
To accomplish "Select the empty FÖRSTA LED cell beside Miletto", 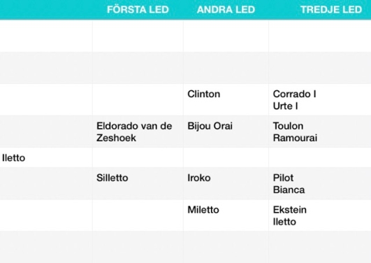I will coord(138,215).
